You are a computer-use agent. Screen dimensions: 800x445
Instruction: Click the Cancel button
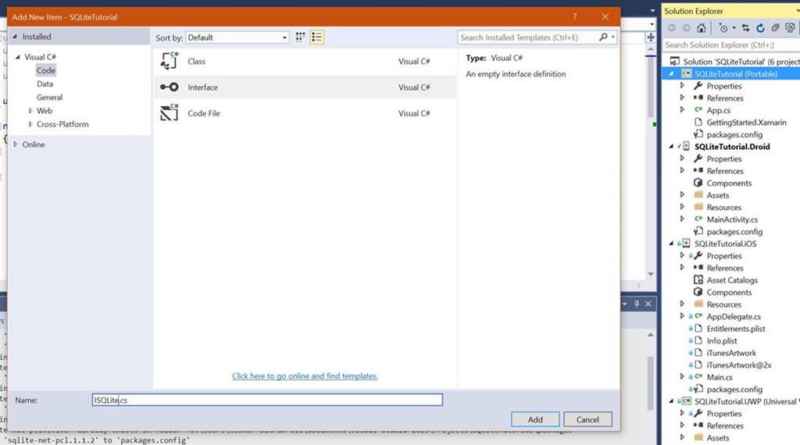[587, 419]
